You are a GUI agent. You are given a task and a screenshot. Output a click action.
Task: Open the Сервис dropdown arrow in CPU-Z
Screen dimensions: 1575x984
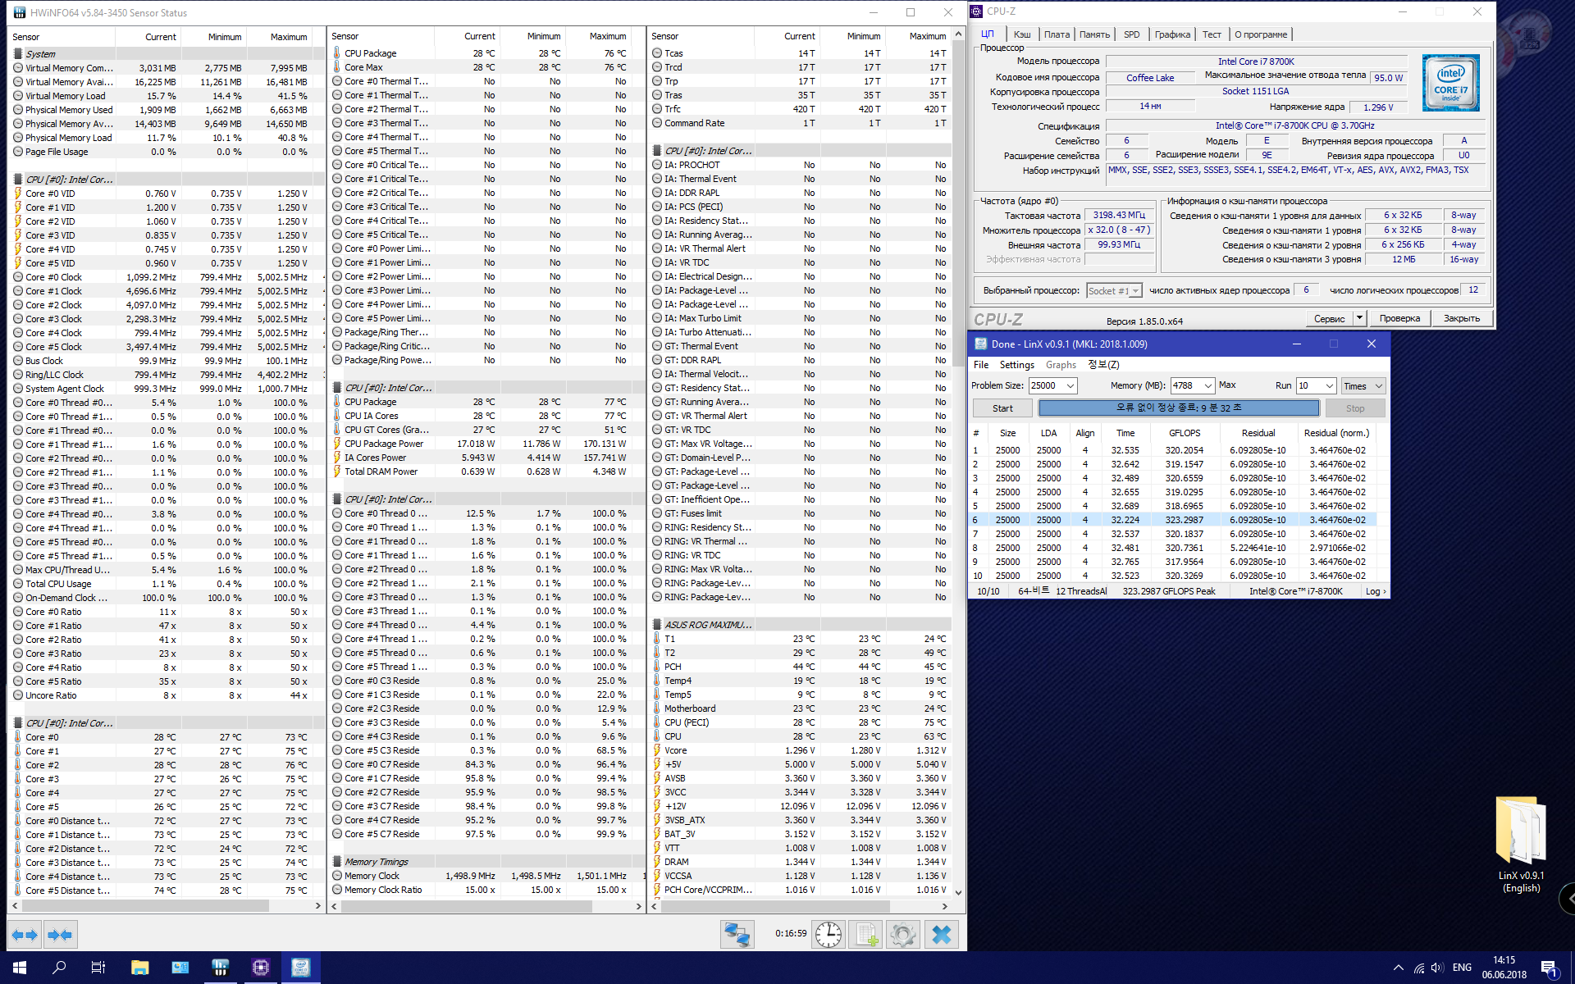1359,318
